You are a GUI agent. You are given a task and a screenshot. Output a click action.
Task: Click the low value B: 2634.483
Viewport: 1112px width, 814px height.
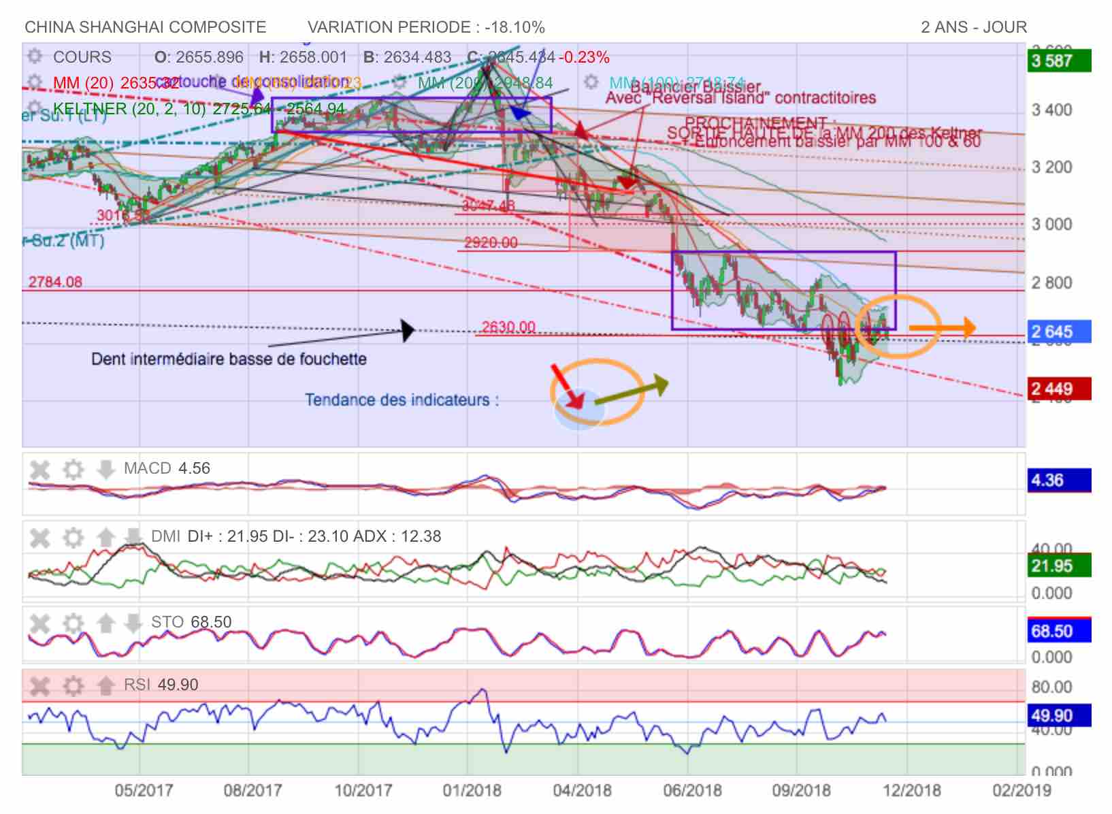[407, 57]
